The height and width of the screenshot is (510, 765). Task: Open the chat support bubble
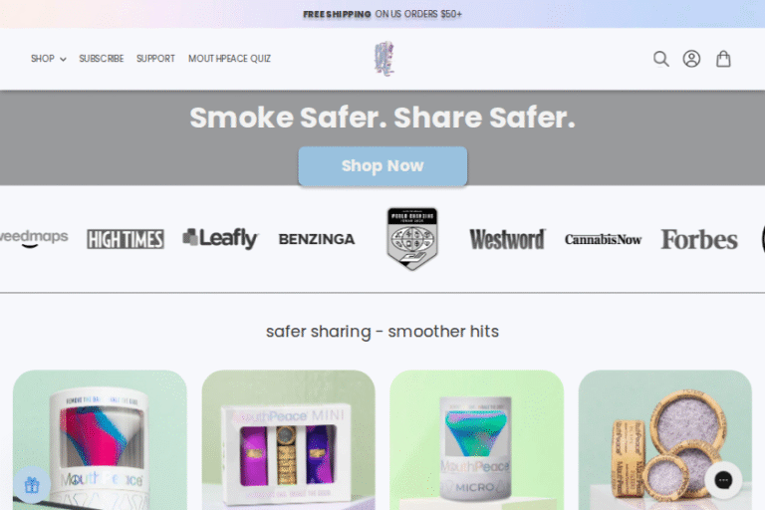(x=723, y=480)
